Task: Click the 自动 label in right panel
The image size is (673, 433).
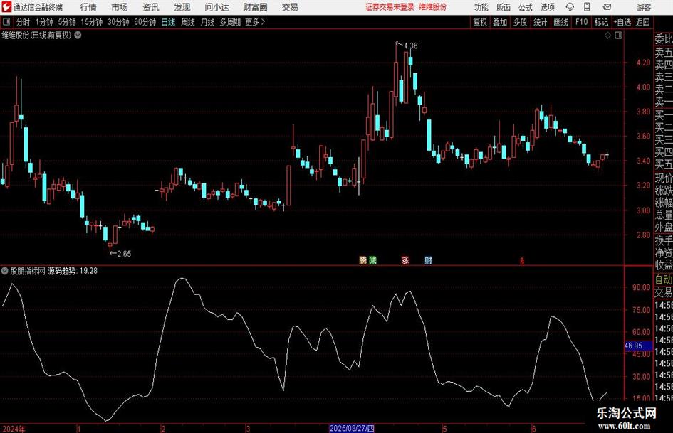Action: pos(664,279)
